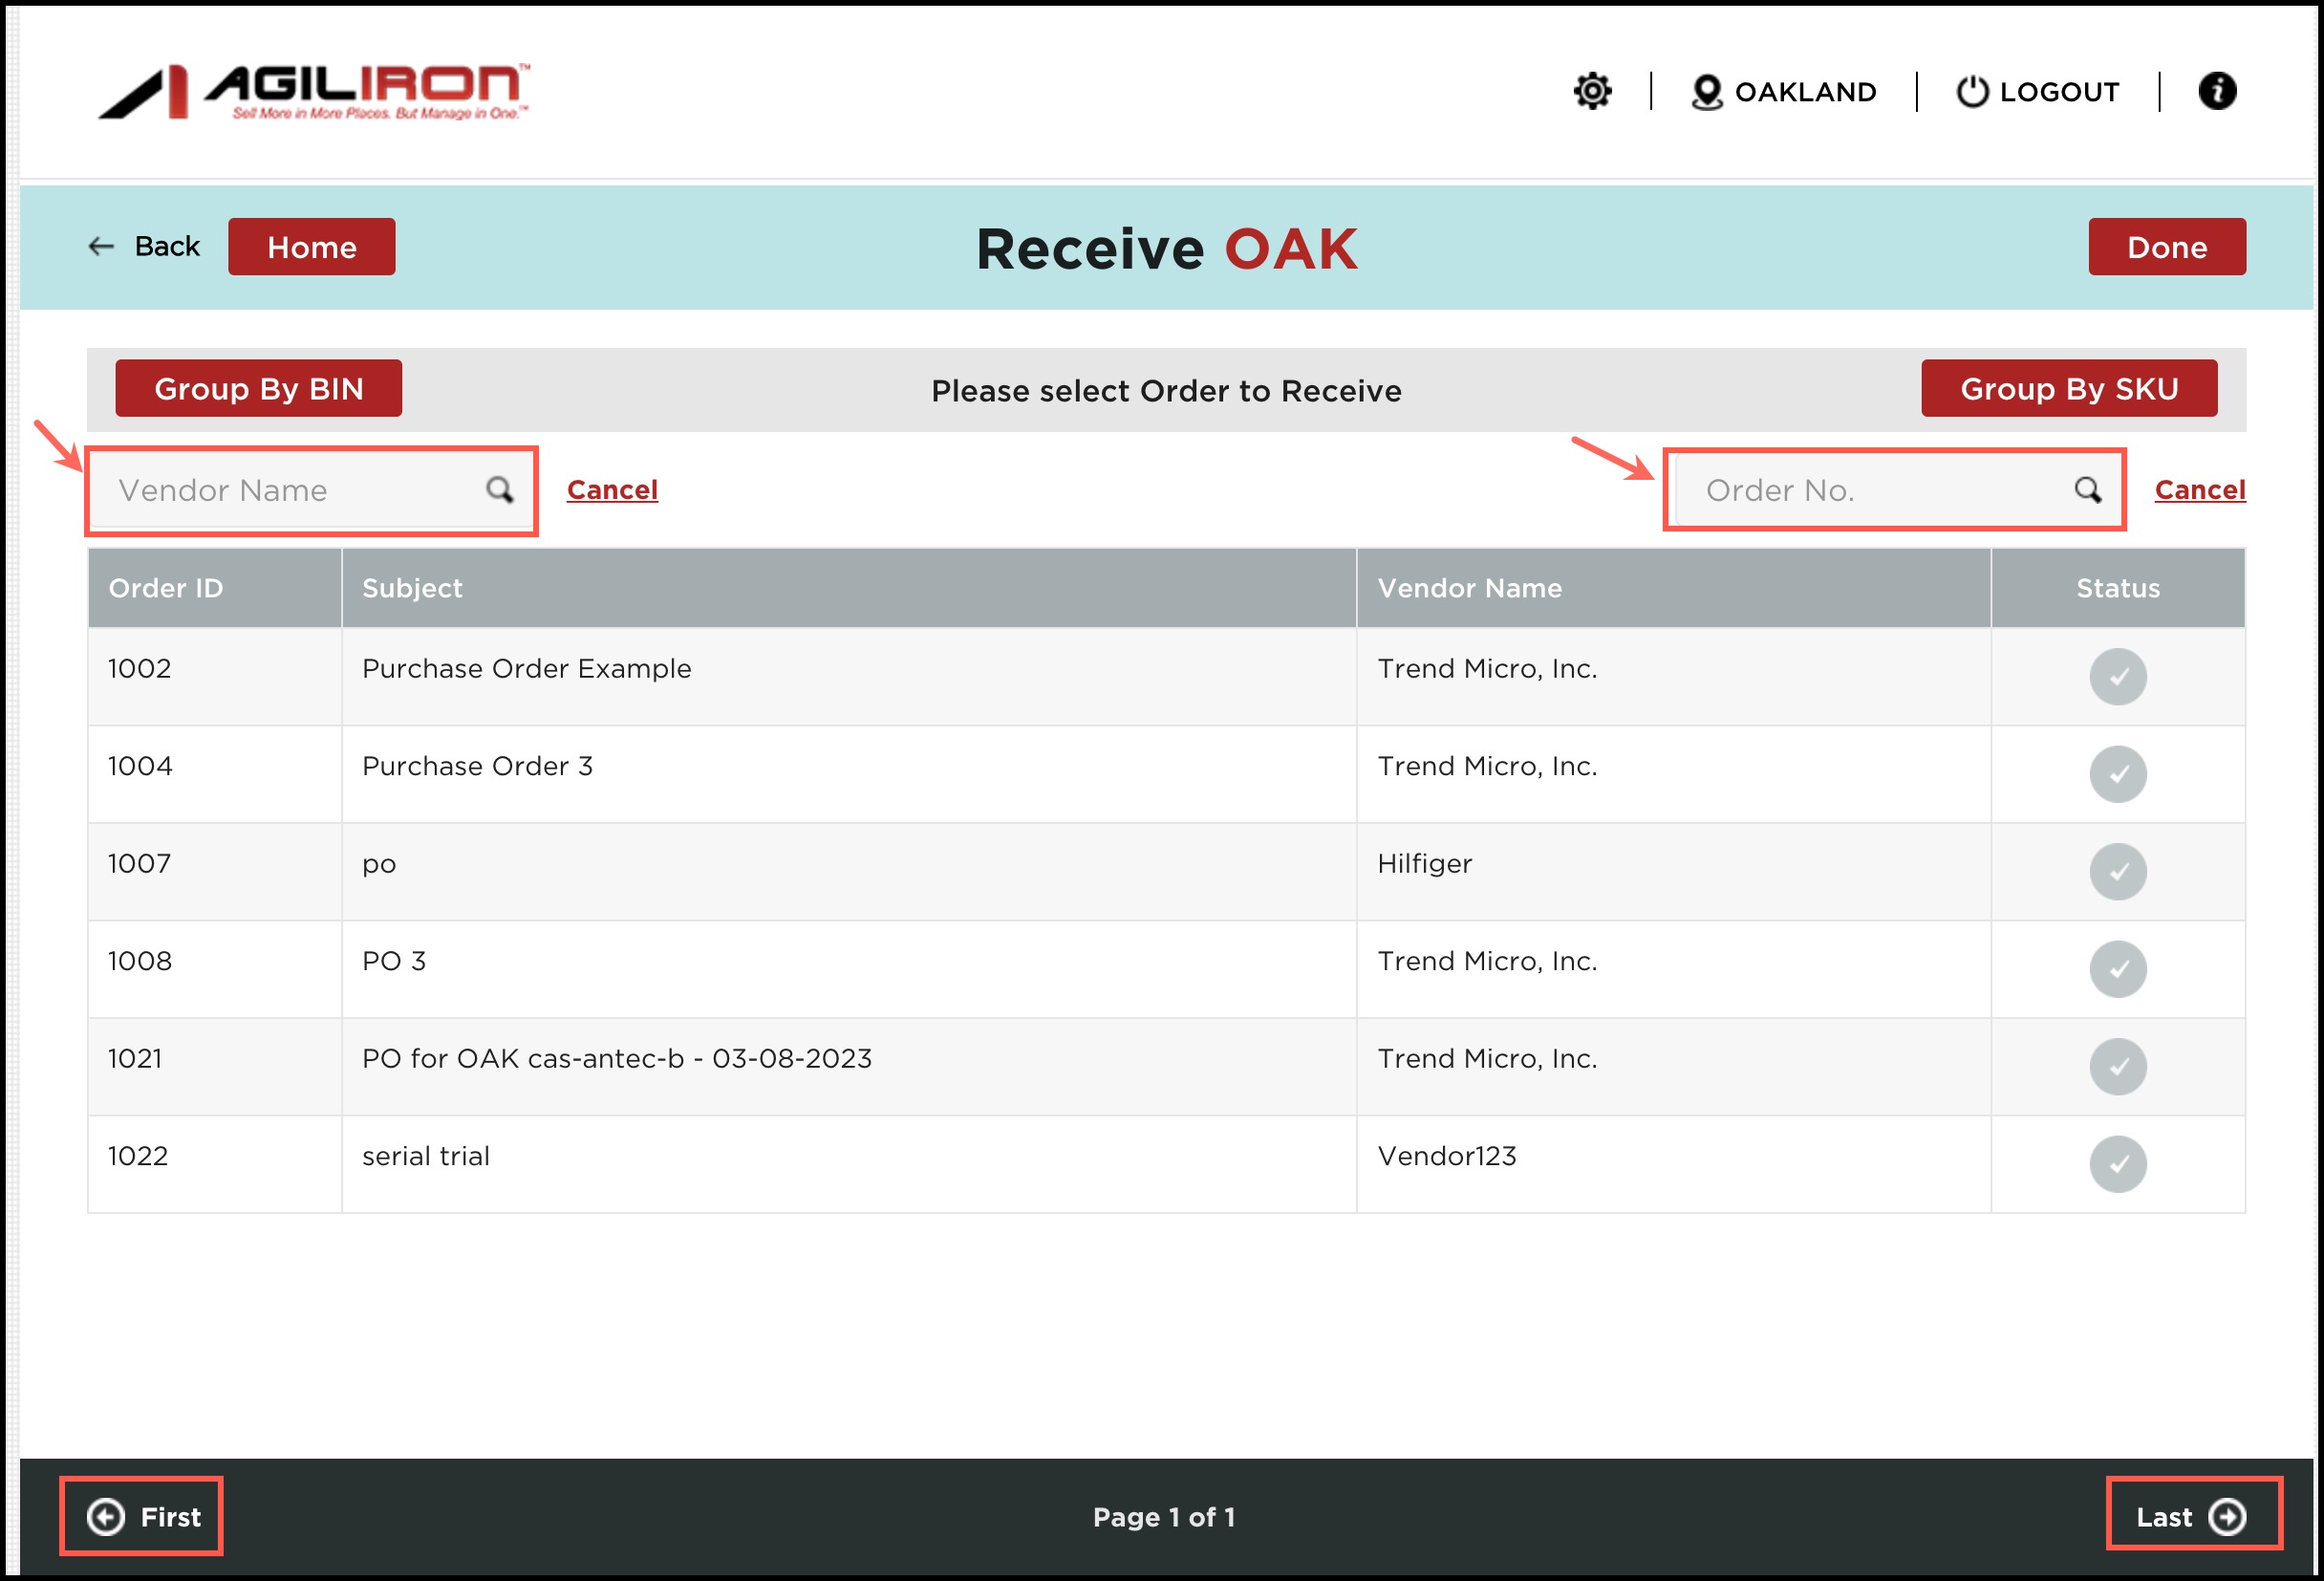Screen dimensions: 2324x1581
Task: Click the Oakland location pin icon
Action: click(x=1706, y=92)
